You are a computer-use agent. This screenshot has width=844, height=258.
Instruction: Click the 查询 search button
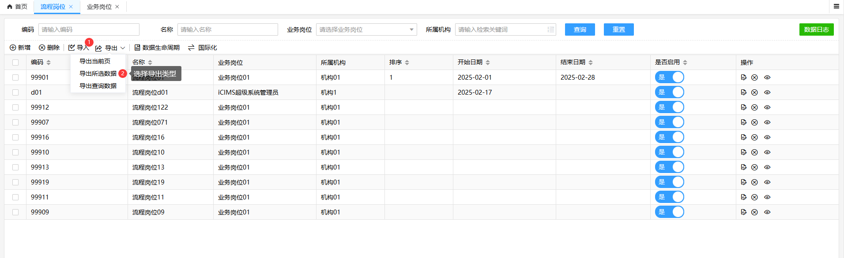tap(580, 29)
